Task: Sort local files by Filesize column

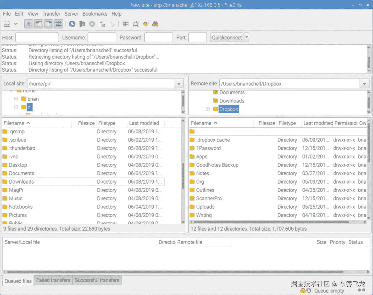Action: pos(86,123)
